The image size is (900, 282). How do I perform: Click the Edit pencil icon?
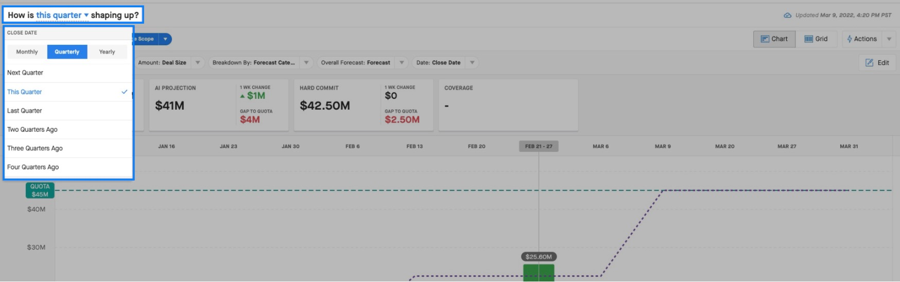869,63
